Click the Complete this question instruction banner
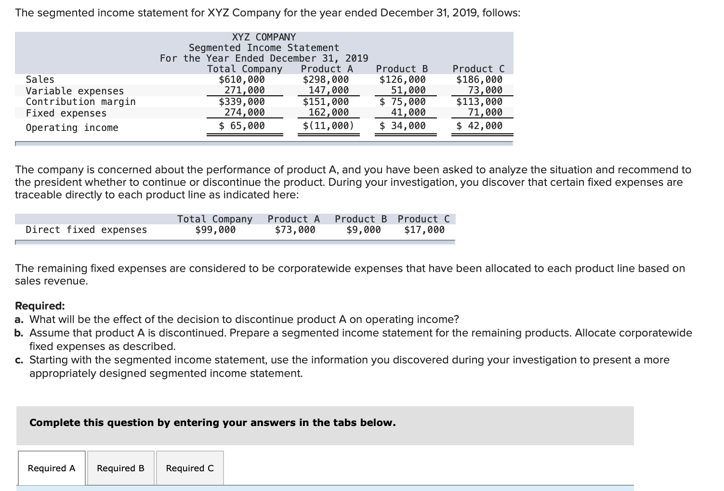 pyautogui.click(x=212, y=422)
